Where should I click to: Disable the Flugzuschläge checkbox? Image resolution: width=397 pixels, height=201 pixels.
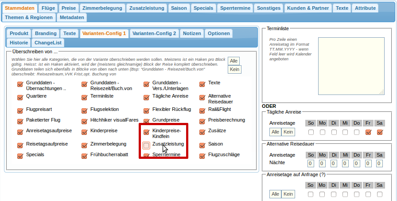click(x=202, y=156)
